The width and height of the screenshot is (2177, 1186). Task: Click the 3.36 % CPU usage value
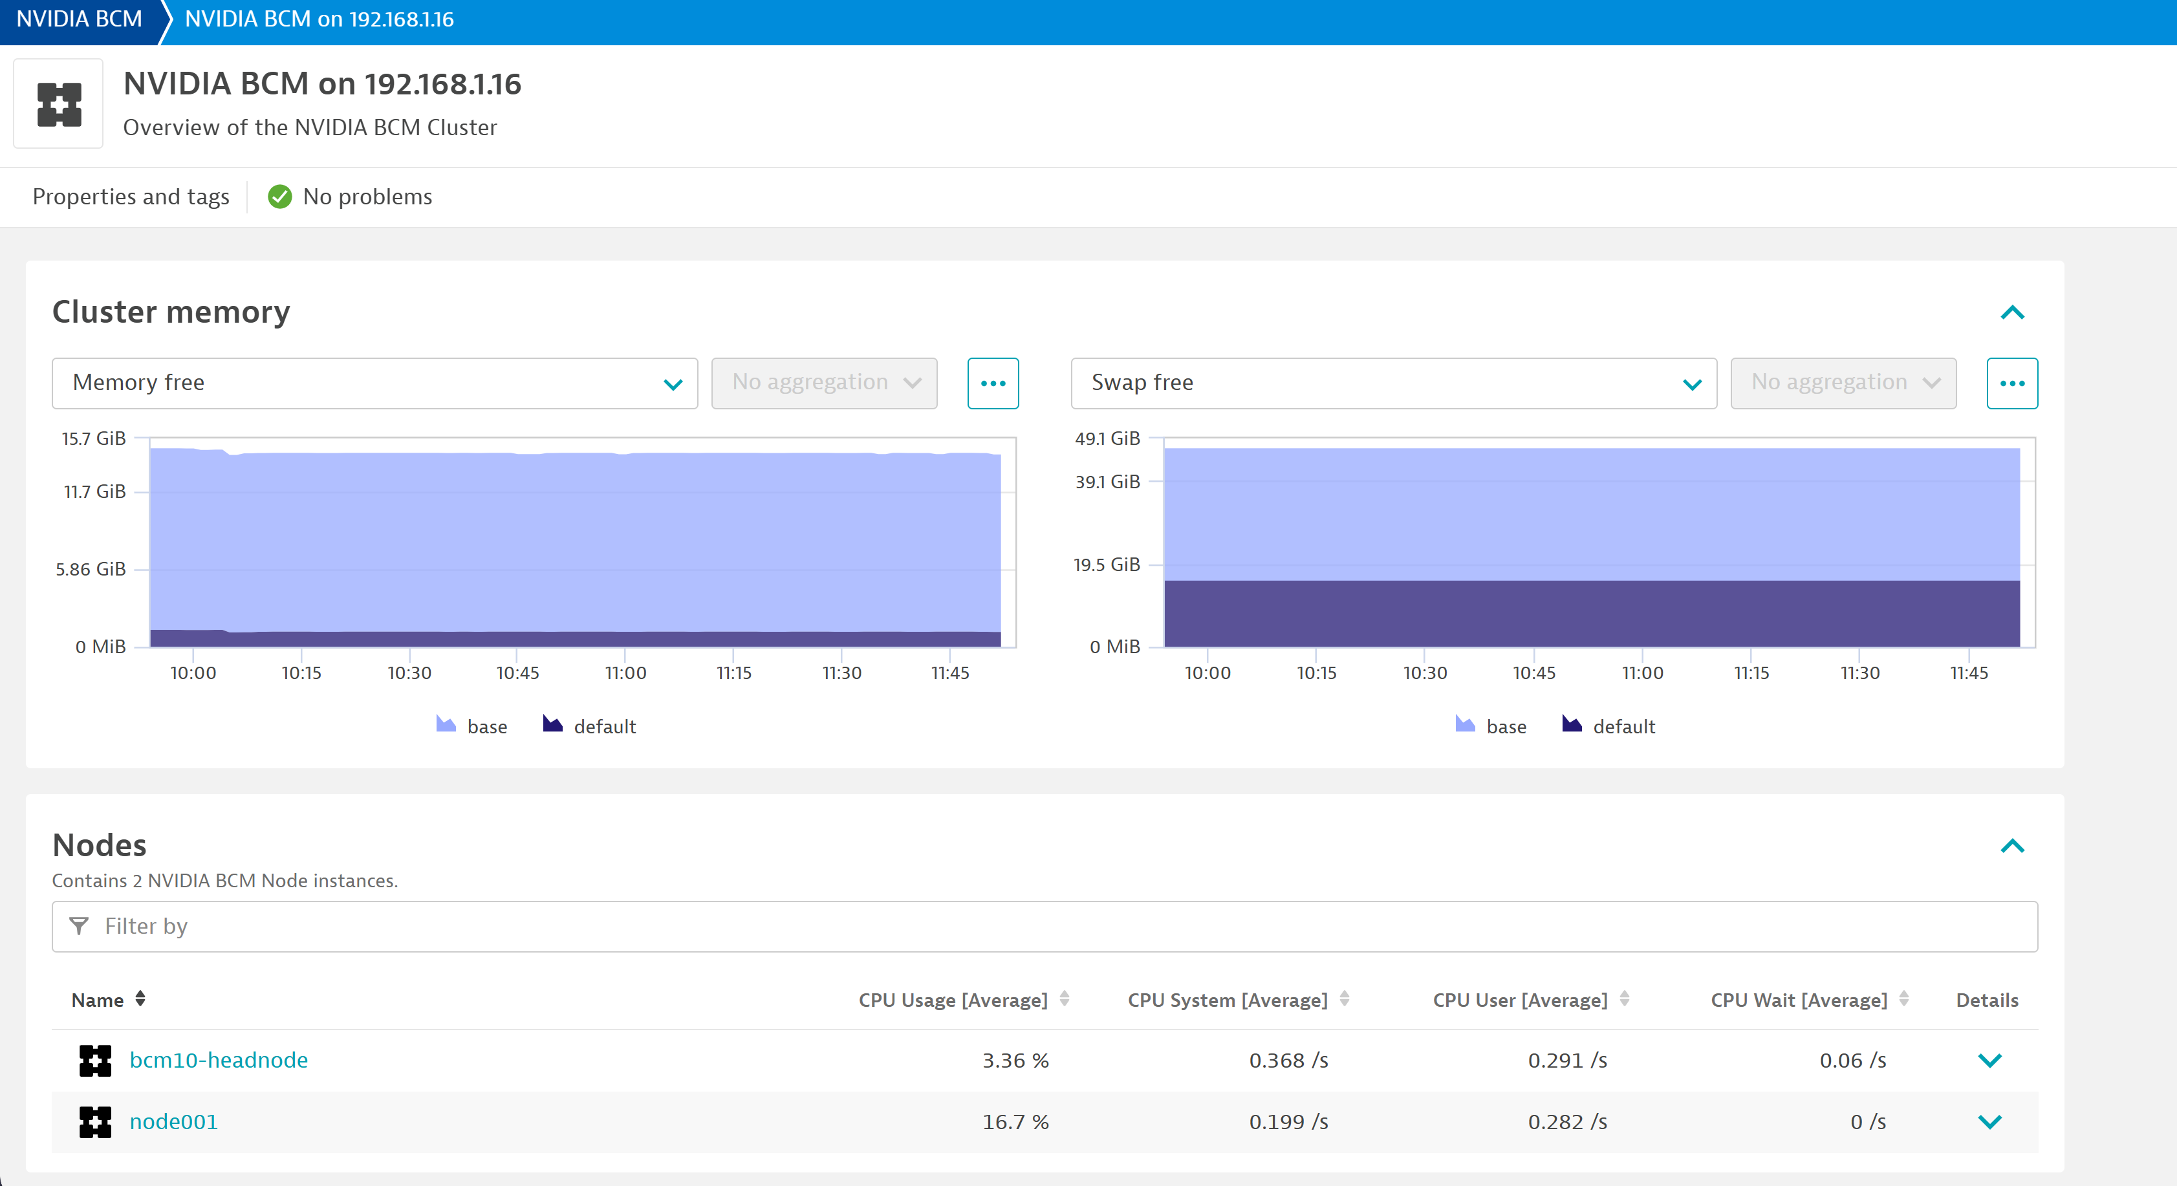pyautogui.click(x=1016, y=1061)
